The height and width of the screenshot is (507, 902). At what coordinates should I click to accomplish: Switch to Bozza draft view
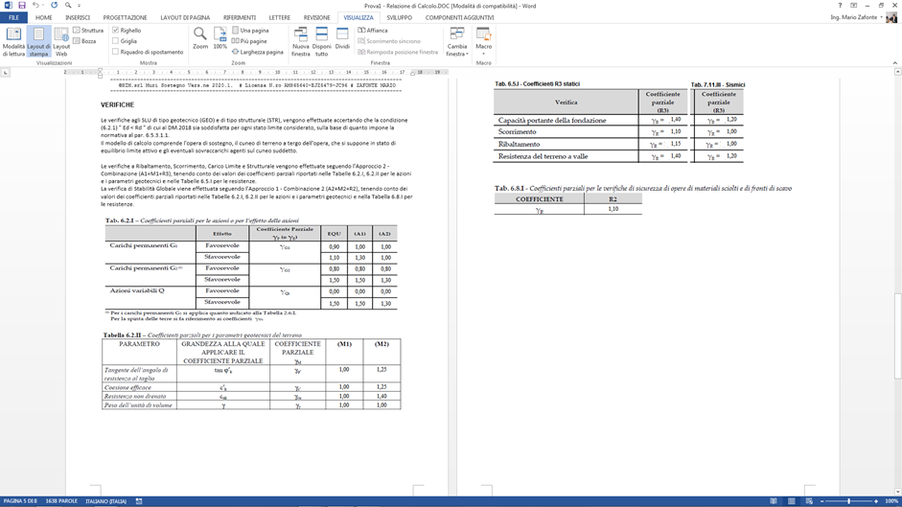click(84, 41)
